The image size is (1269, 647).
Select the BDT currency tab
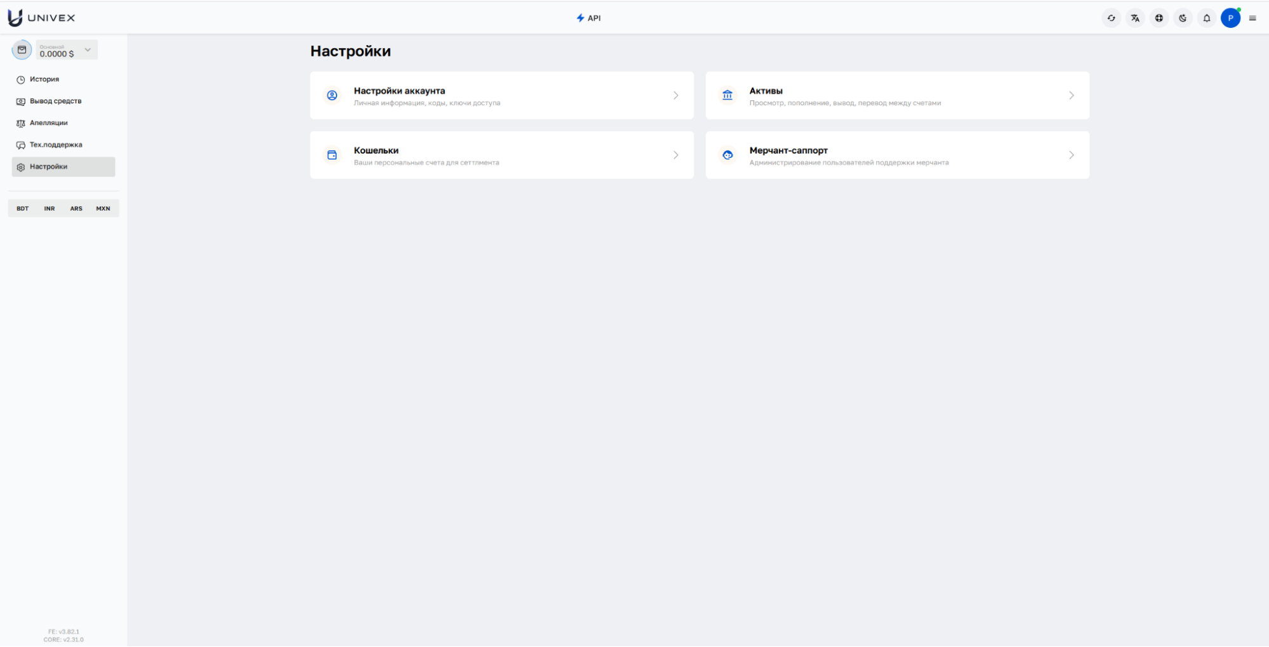[x=23, y=209]
